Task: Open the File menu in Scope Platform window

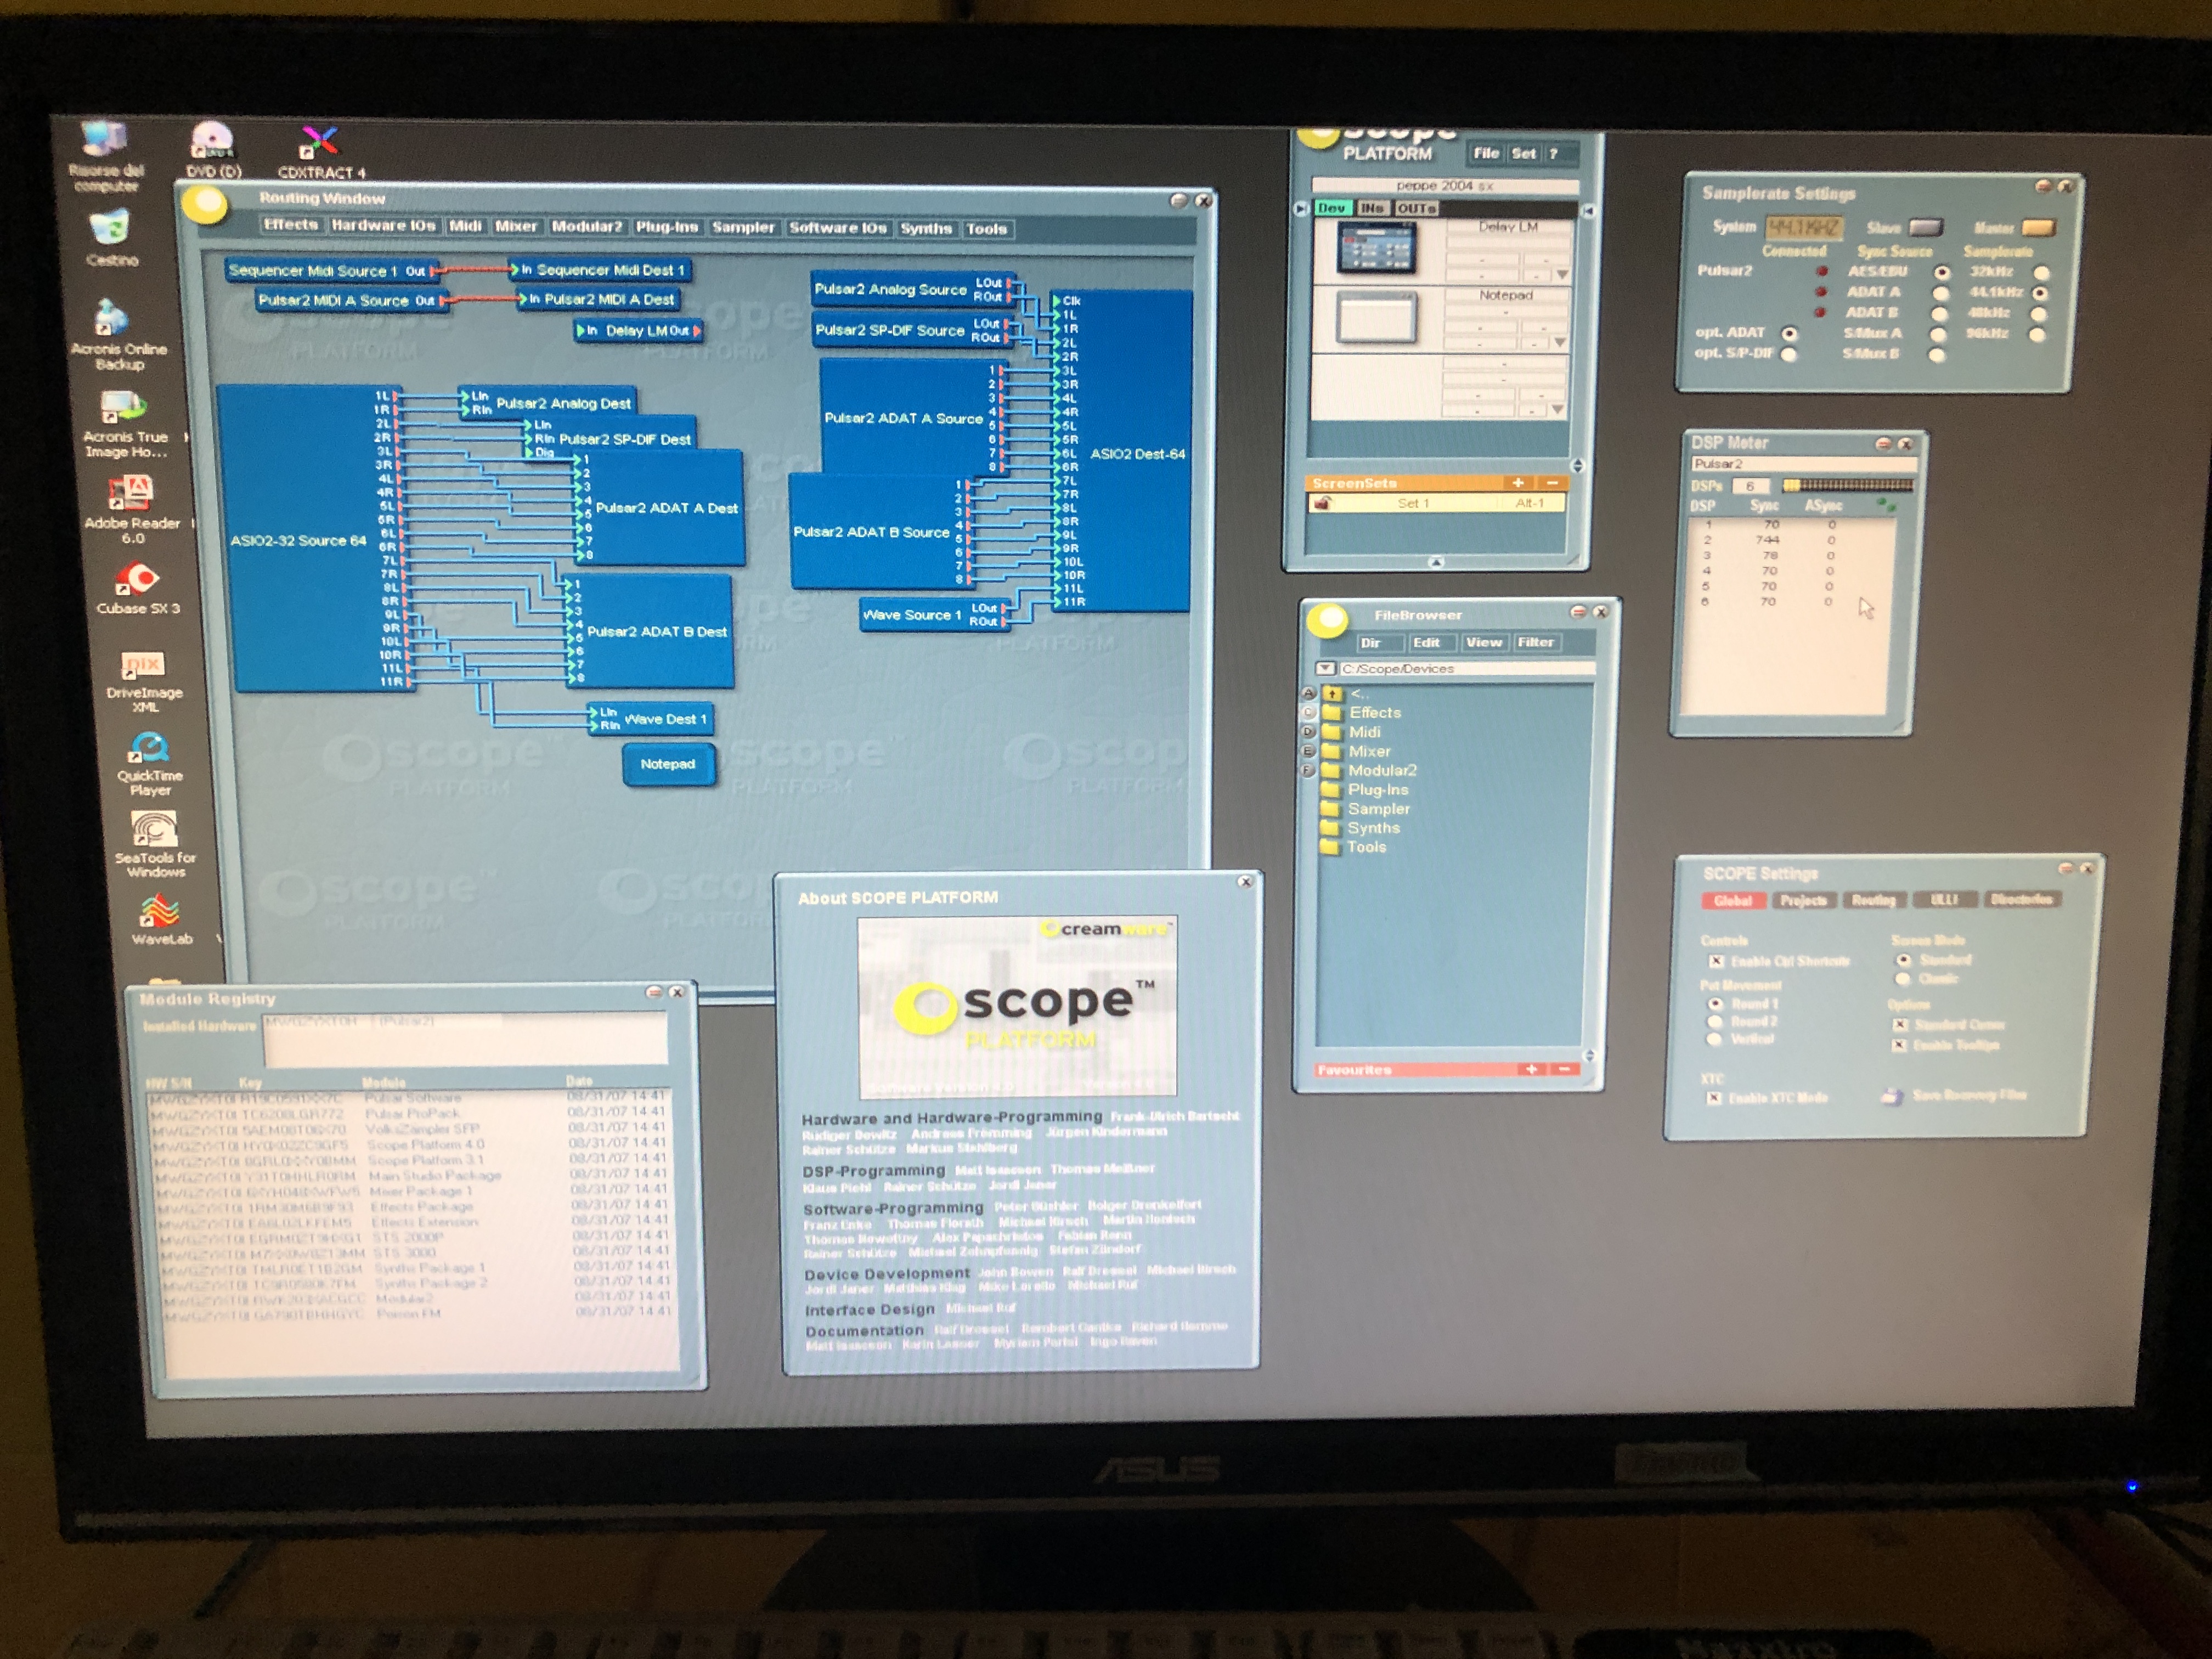Action: click(1486, 153)
